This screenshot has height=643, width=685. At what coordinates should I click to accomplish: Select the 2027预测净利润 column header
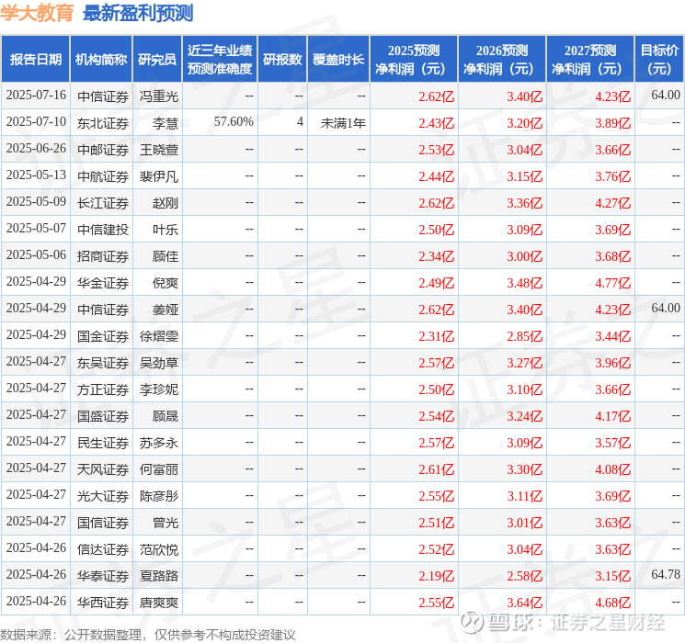pyautogui.click(x=590, y=60)
